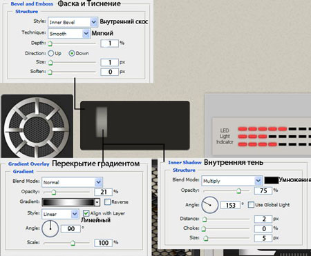311x256 pixels.
Task: Open the bevel Style dropdown showing Inner Bevel
Action: click(73, 22)
